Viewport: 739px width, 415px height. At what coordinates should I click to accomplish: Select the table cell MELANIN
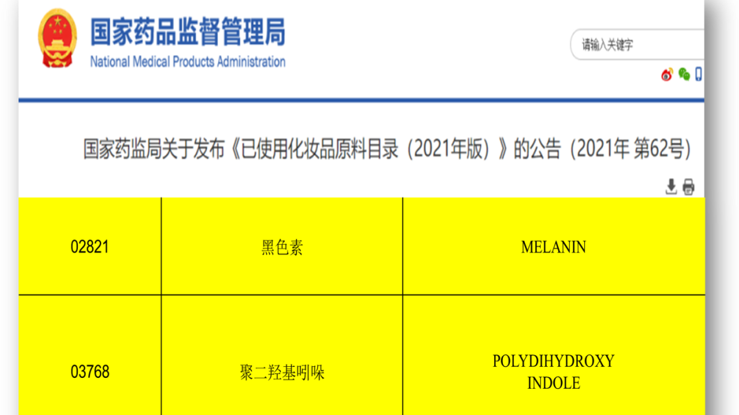(x=554, y=247)
